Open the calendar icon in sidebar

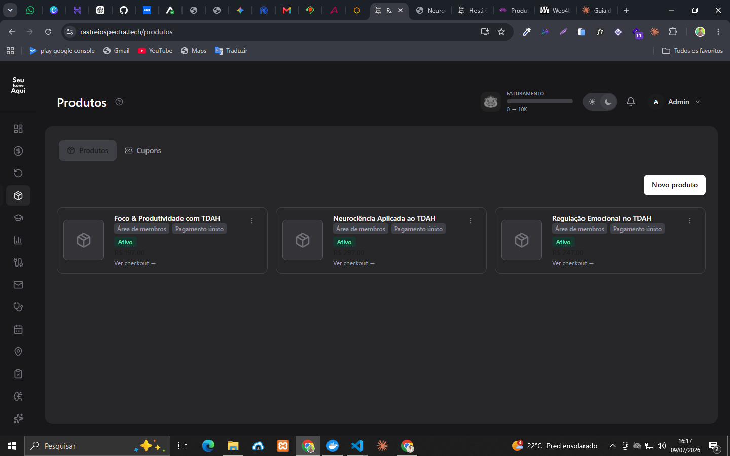pyautogui.click(x=18, y=329)
